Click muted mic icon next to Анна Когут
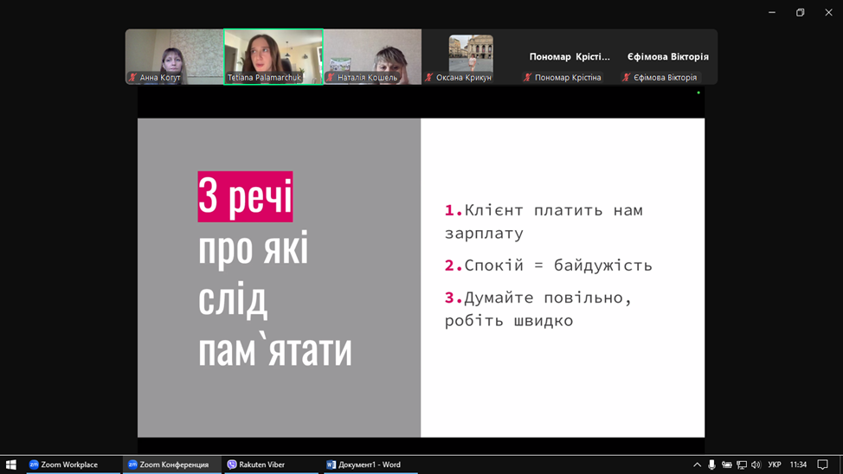Viewport: 843px width, 474px height. tap(132, 78)
